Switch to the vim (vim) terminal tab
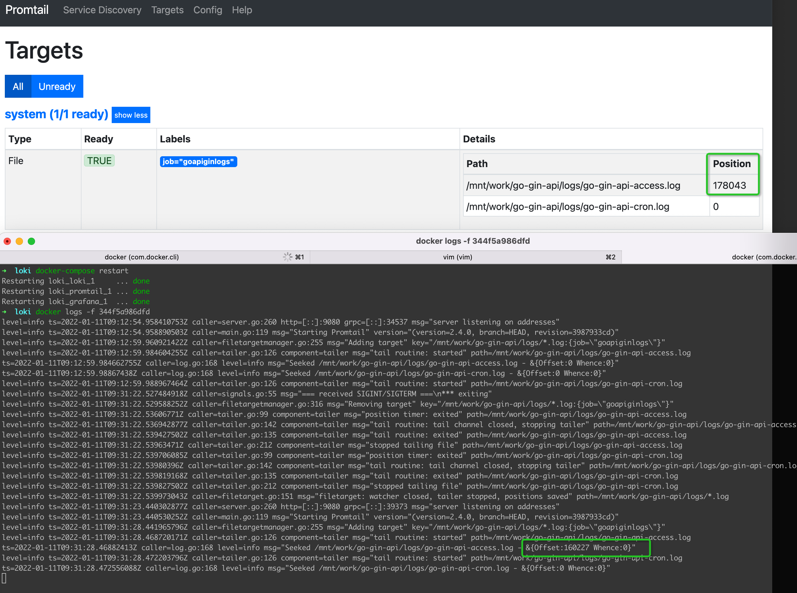Viewport: 797px width, 593px height. coord(466,257)
